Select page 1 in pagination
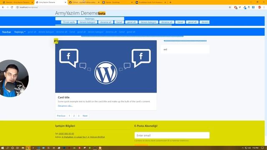 [69, 116]
